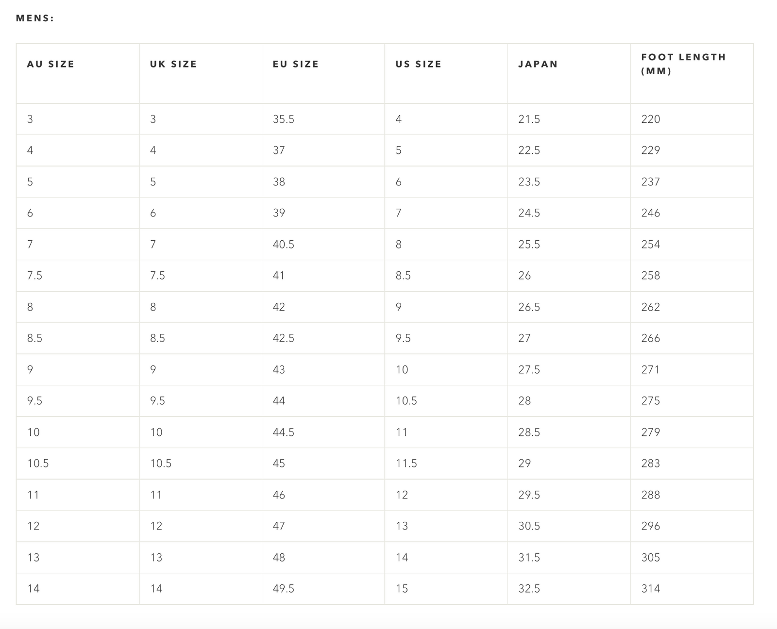
Task: Click the UK SIZE column header
Action: tap(173, 64)
